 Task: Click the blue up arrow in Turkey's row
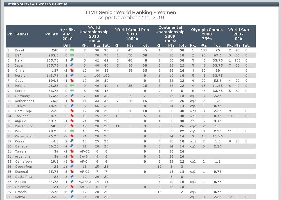pyautogui.click(x=72, y=106)
